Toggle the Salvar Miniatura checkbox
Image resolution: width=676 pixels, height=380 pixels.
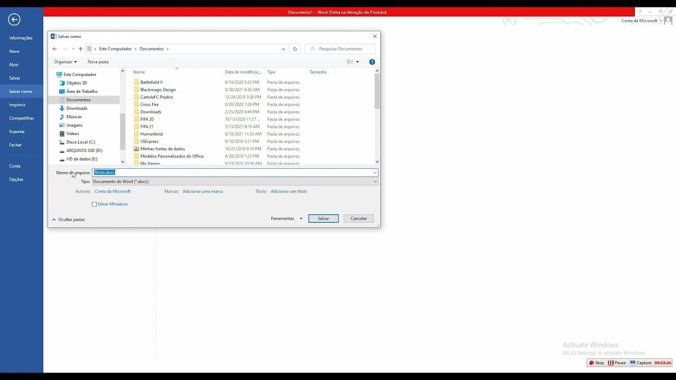pyautogui.click(x=94, y=204)
